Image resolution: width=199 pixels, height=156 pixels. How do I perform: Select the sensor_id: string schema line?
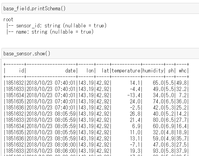(x=57, y=26)
